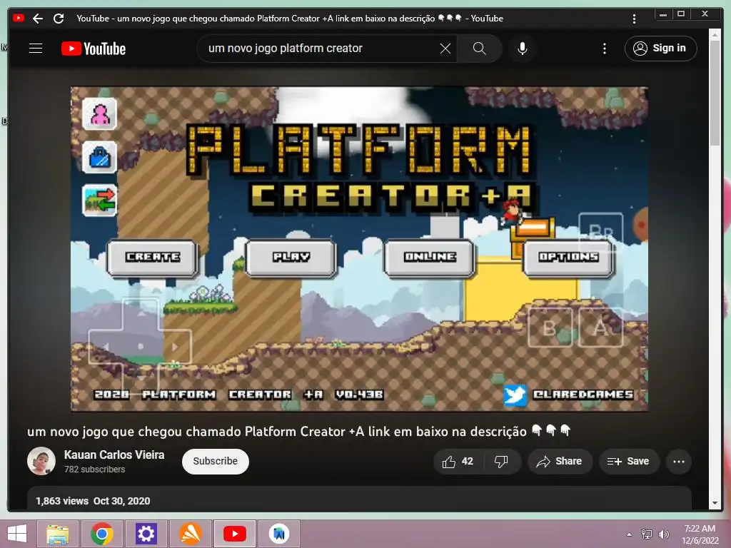Open the YouTube hamburger guide menu
Viewport: 731px width, 548px height.
click(36, 49)
